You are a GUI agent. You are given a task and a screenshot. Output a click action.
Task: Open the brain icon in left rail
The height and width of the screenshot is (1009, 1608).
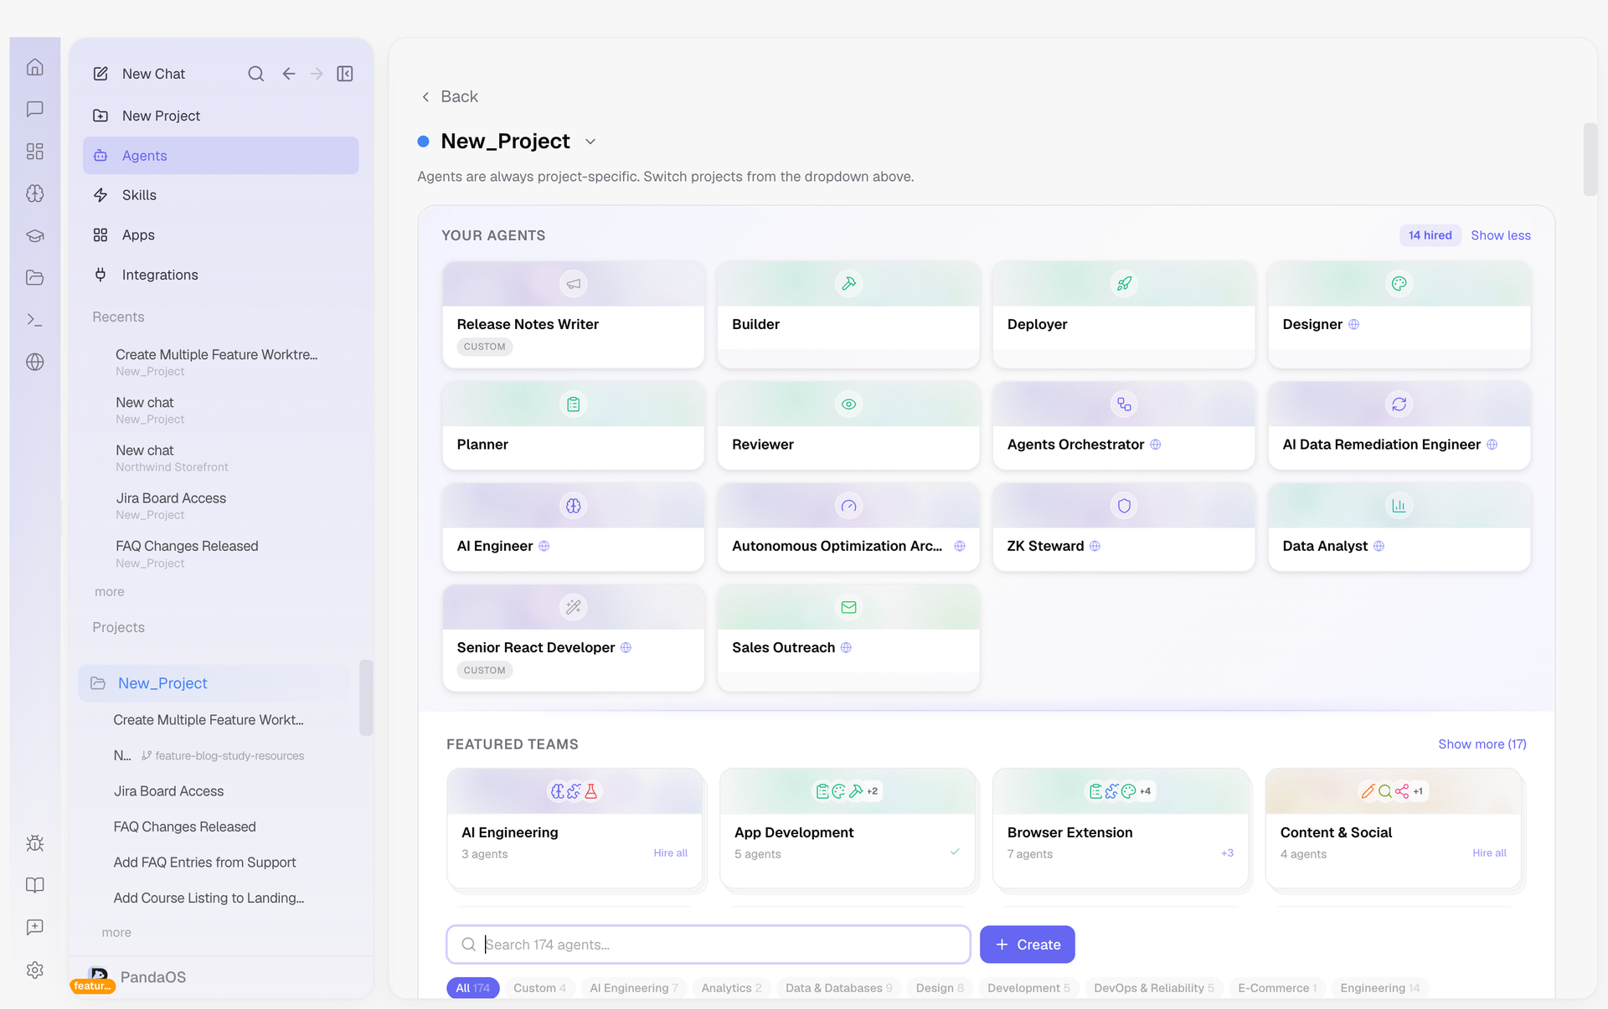[x=34, y=193]
